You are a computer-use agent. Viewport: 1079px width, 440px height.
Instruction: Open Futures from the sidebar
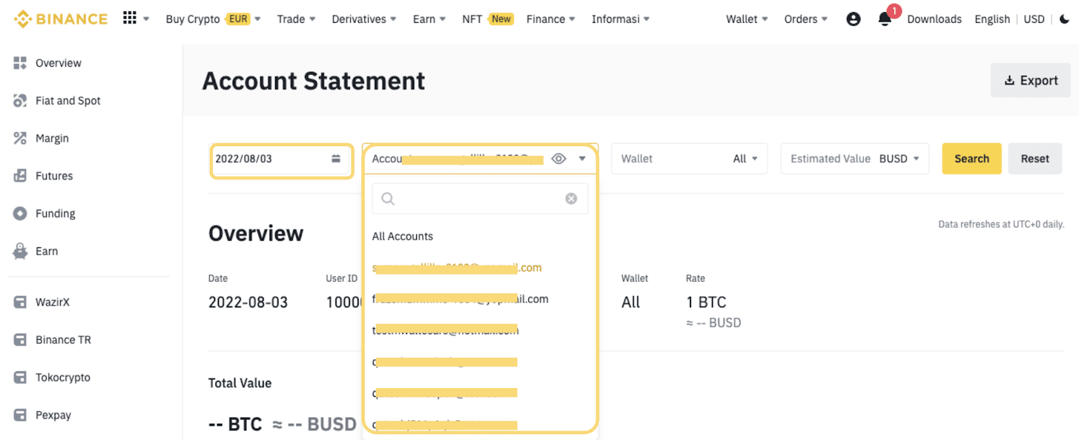54,176
